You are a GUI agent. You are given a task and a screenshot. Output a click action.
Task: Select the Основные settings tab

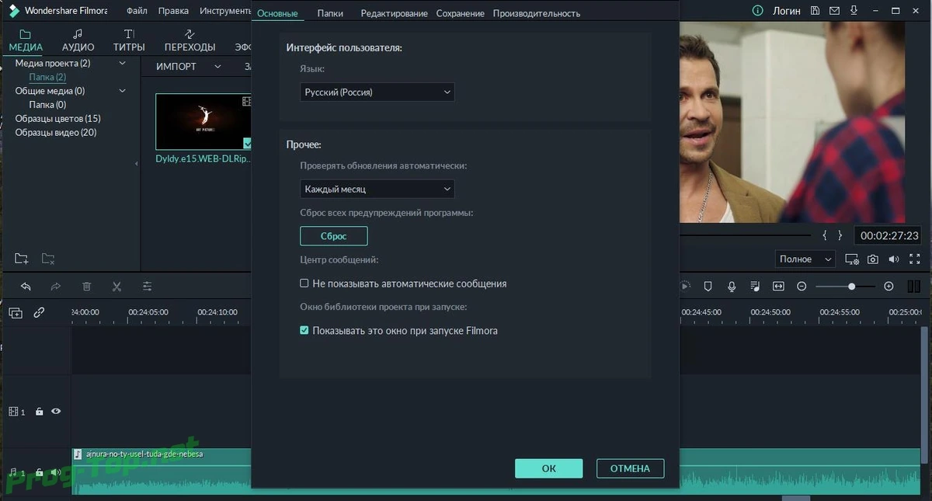coord(277,13)
